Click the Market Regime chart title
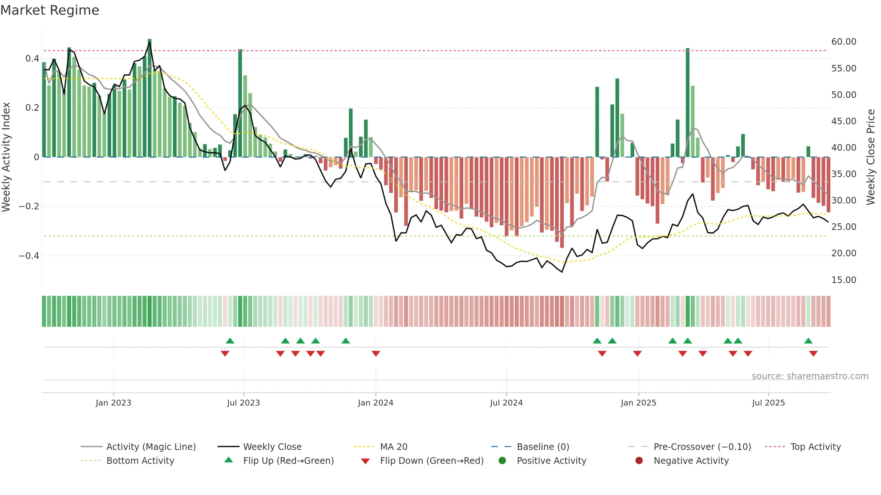This screenshot has width=881, height=495. pyautogui.click(x=50, y=10)
